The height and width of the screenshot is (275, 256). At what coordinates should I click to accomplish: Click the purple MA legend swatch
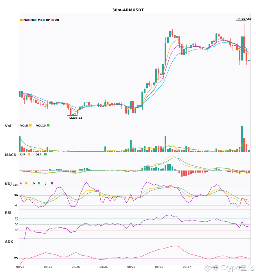point(28,20)
